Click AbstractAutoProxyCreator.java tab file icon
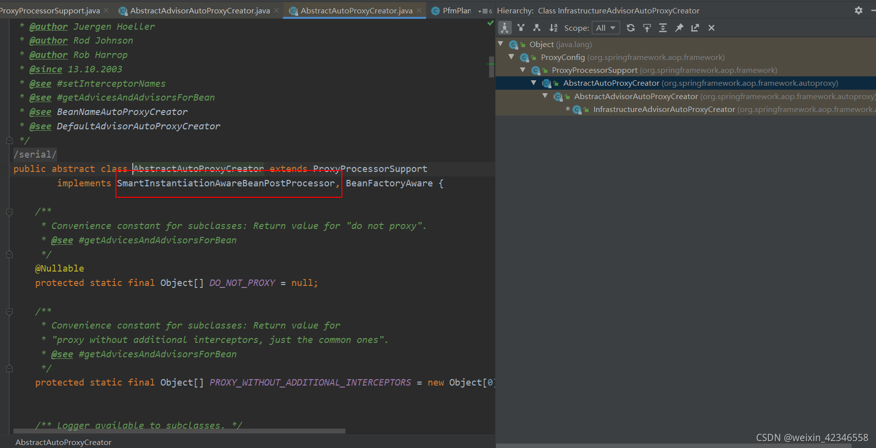 coord(294,10)
